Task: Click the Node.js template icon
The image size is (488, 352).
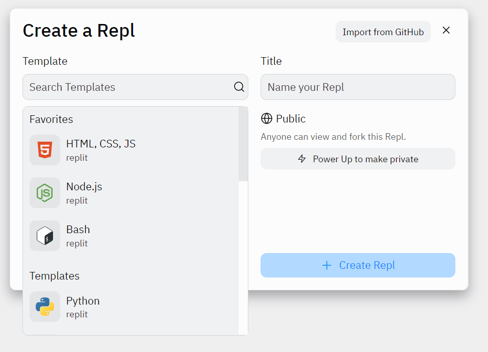Action: pos(45,193)
